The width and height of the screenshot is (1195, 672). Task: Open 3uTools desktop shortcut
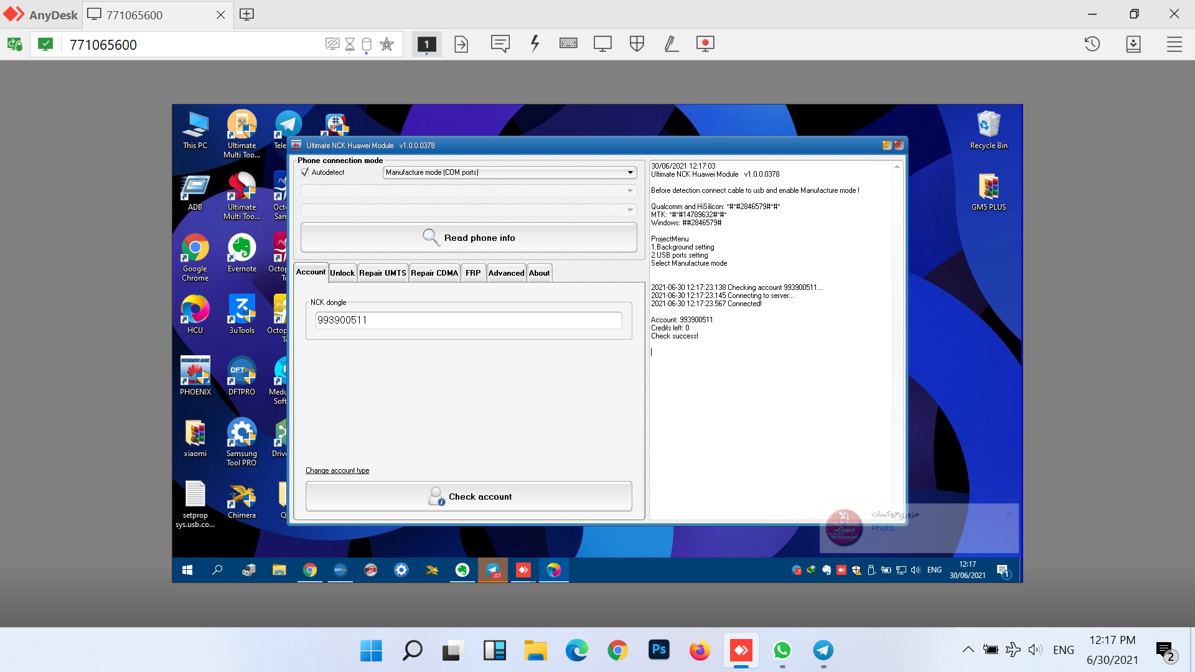[x=241, y=315]
